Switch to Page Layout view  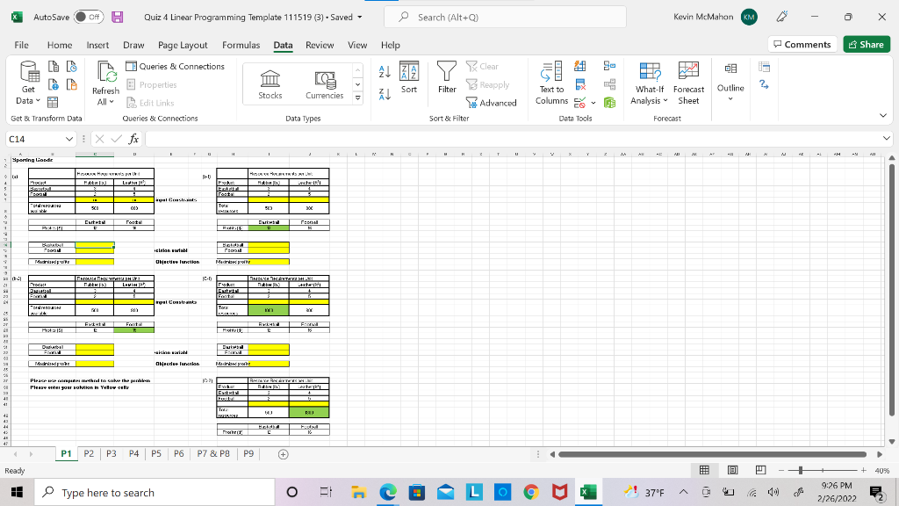pyautogui.click(x=732, y=471)
